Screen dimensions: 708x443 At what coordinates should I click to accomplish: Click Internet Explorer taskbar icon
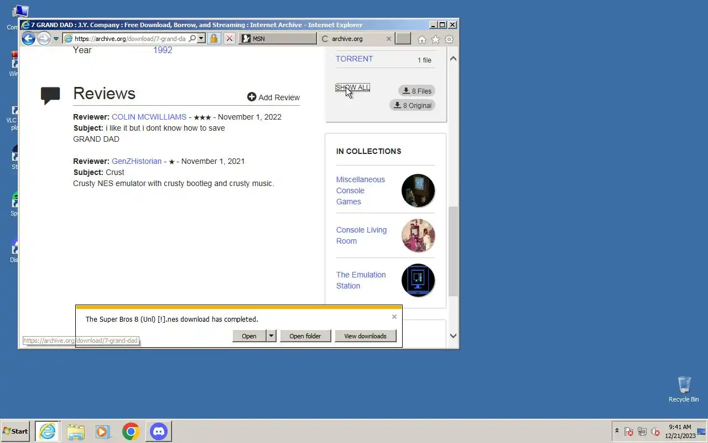48,431
